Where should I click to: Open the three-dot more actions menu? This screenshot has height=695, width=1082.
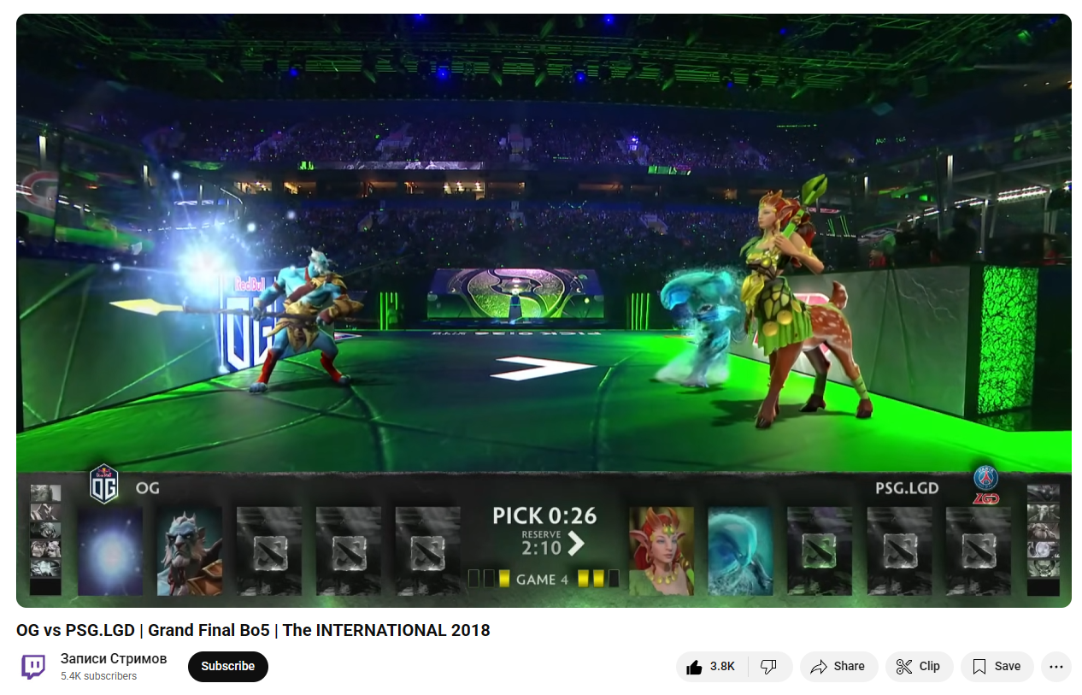(1056, 667)
